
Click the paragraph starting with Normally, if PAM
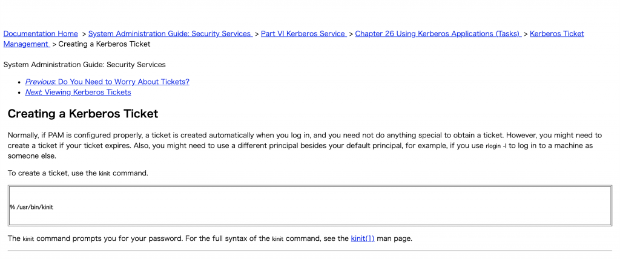coord(305,145)
